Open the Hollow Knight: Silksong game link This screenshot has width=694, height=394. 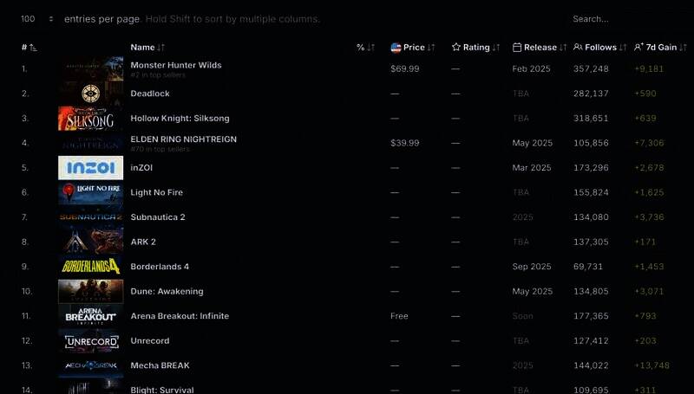coord(180,119)
